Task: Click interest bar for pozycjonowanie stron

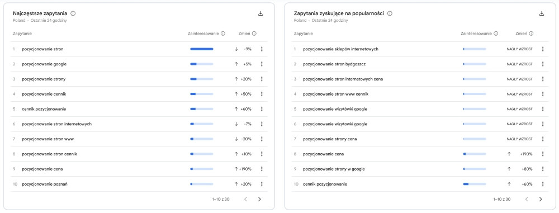Action: (x=201, y=49)
